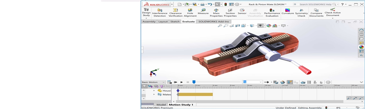Viewport: 365px width, 109px height.
Task: Click the Zoom to Area view icon
Action: 226,26
